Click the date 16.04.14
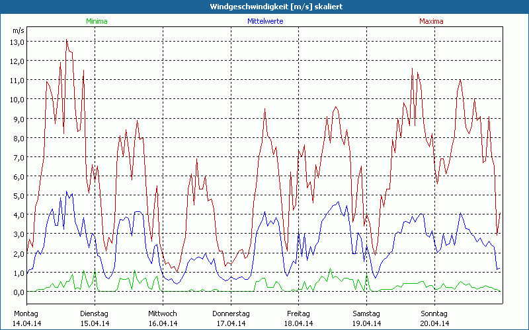The image size is (529, 330). (x=163, y=323)
